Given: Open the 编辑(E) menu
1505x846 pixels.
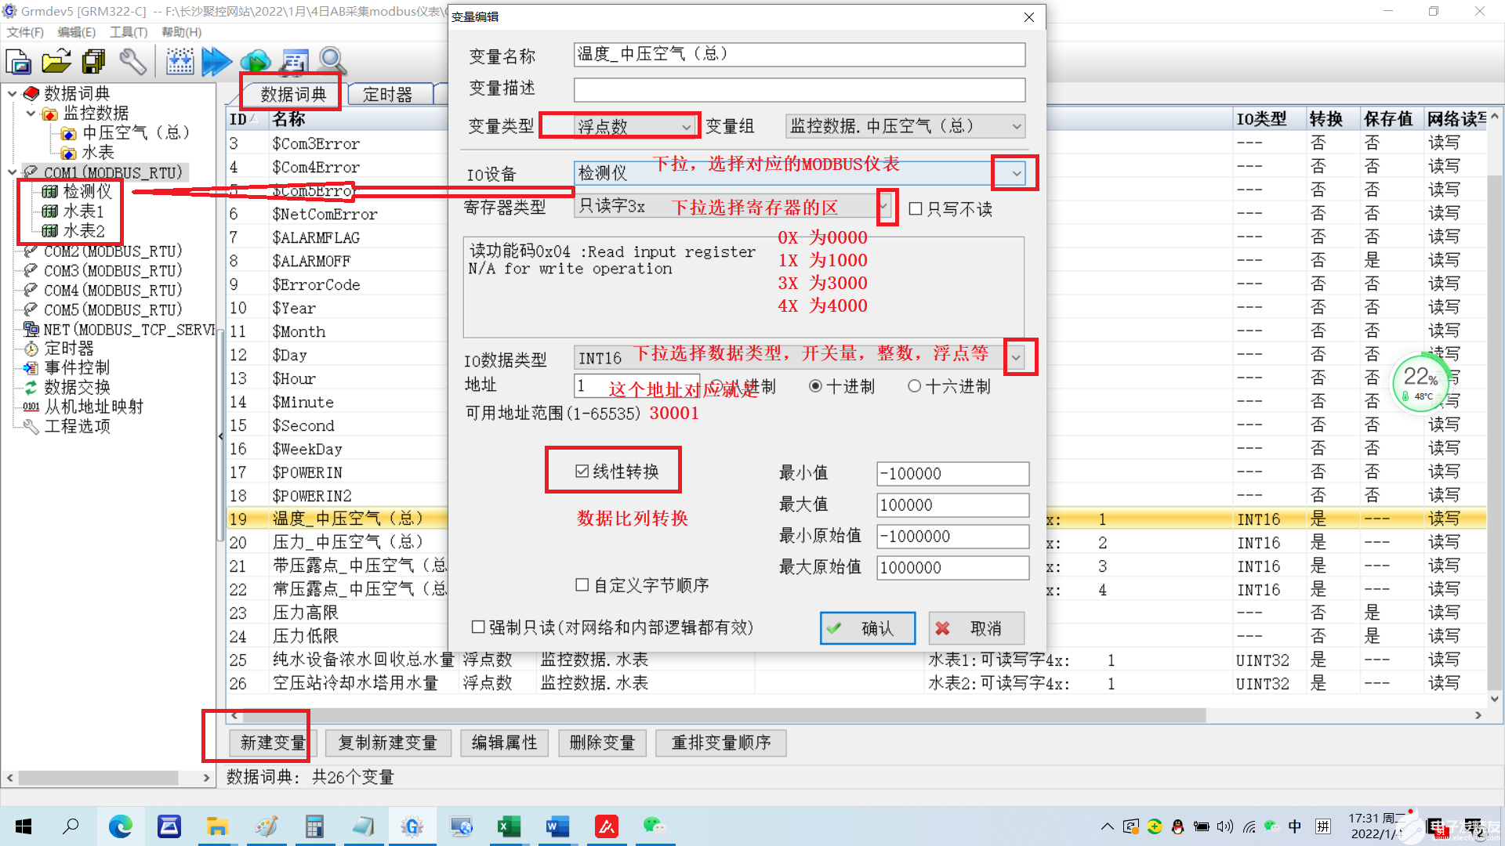Looking at the screenshot, I should pos(77,32).
